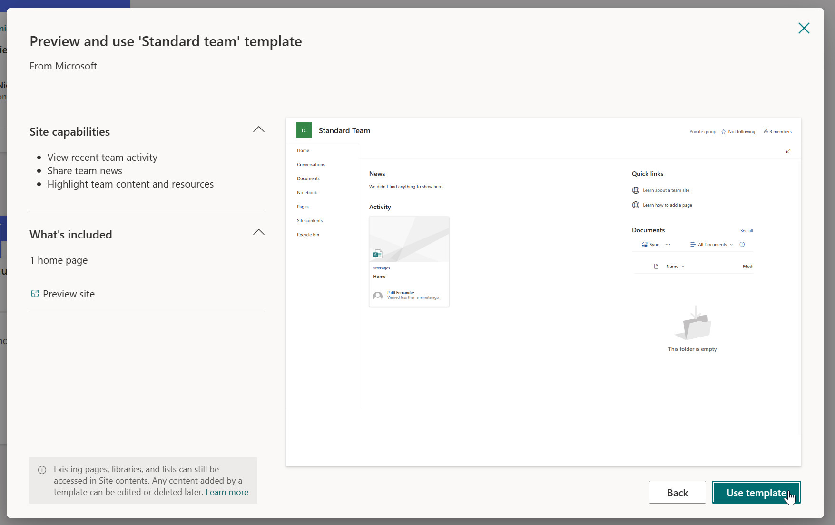
Task: Click the Patti Fernandez name
Action: (401, 293)
